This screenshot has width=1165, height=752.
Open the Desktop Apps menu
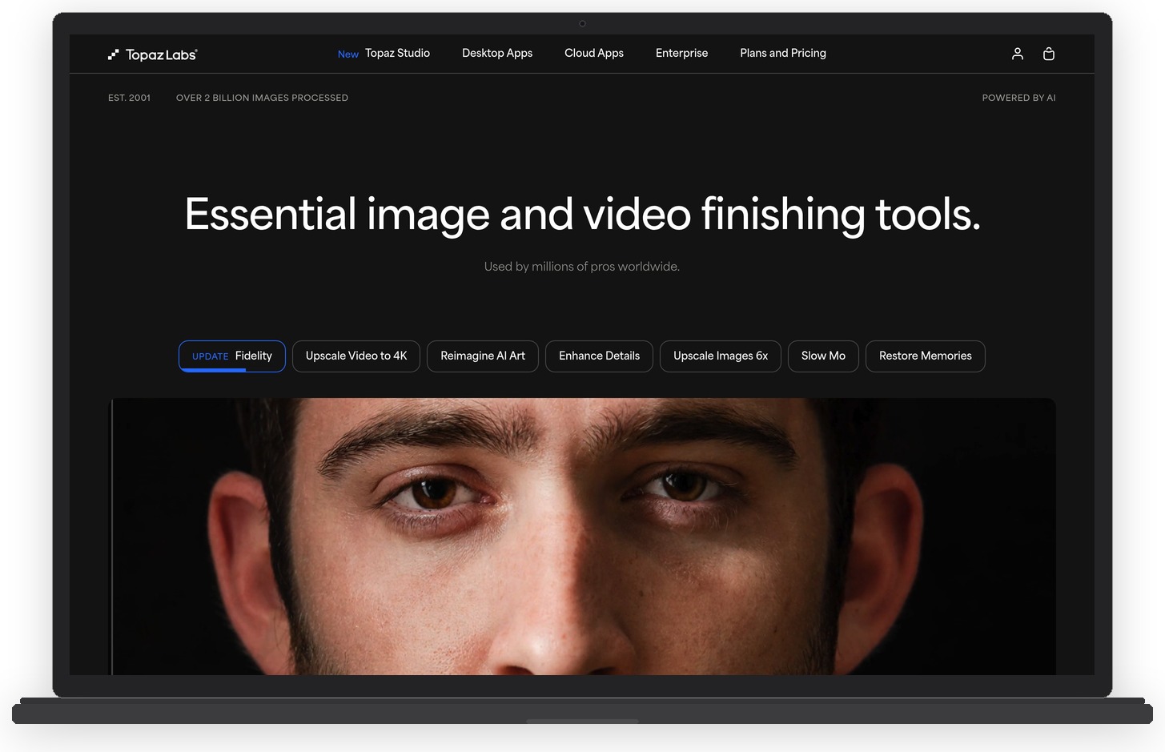(496, 53)
